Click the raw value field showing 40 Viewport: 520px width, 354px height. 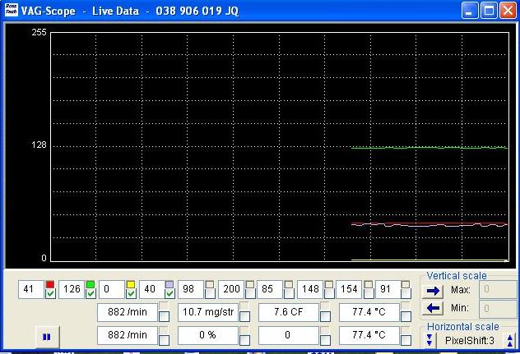tap(151, 289)
